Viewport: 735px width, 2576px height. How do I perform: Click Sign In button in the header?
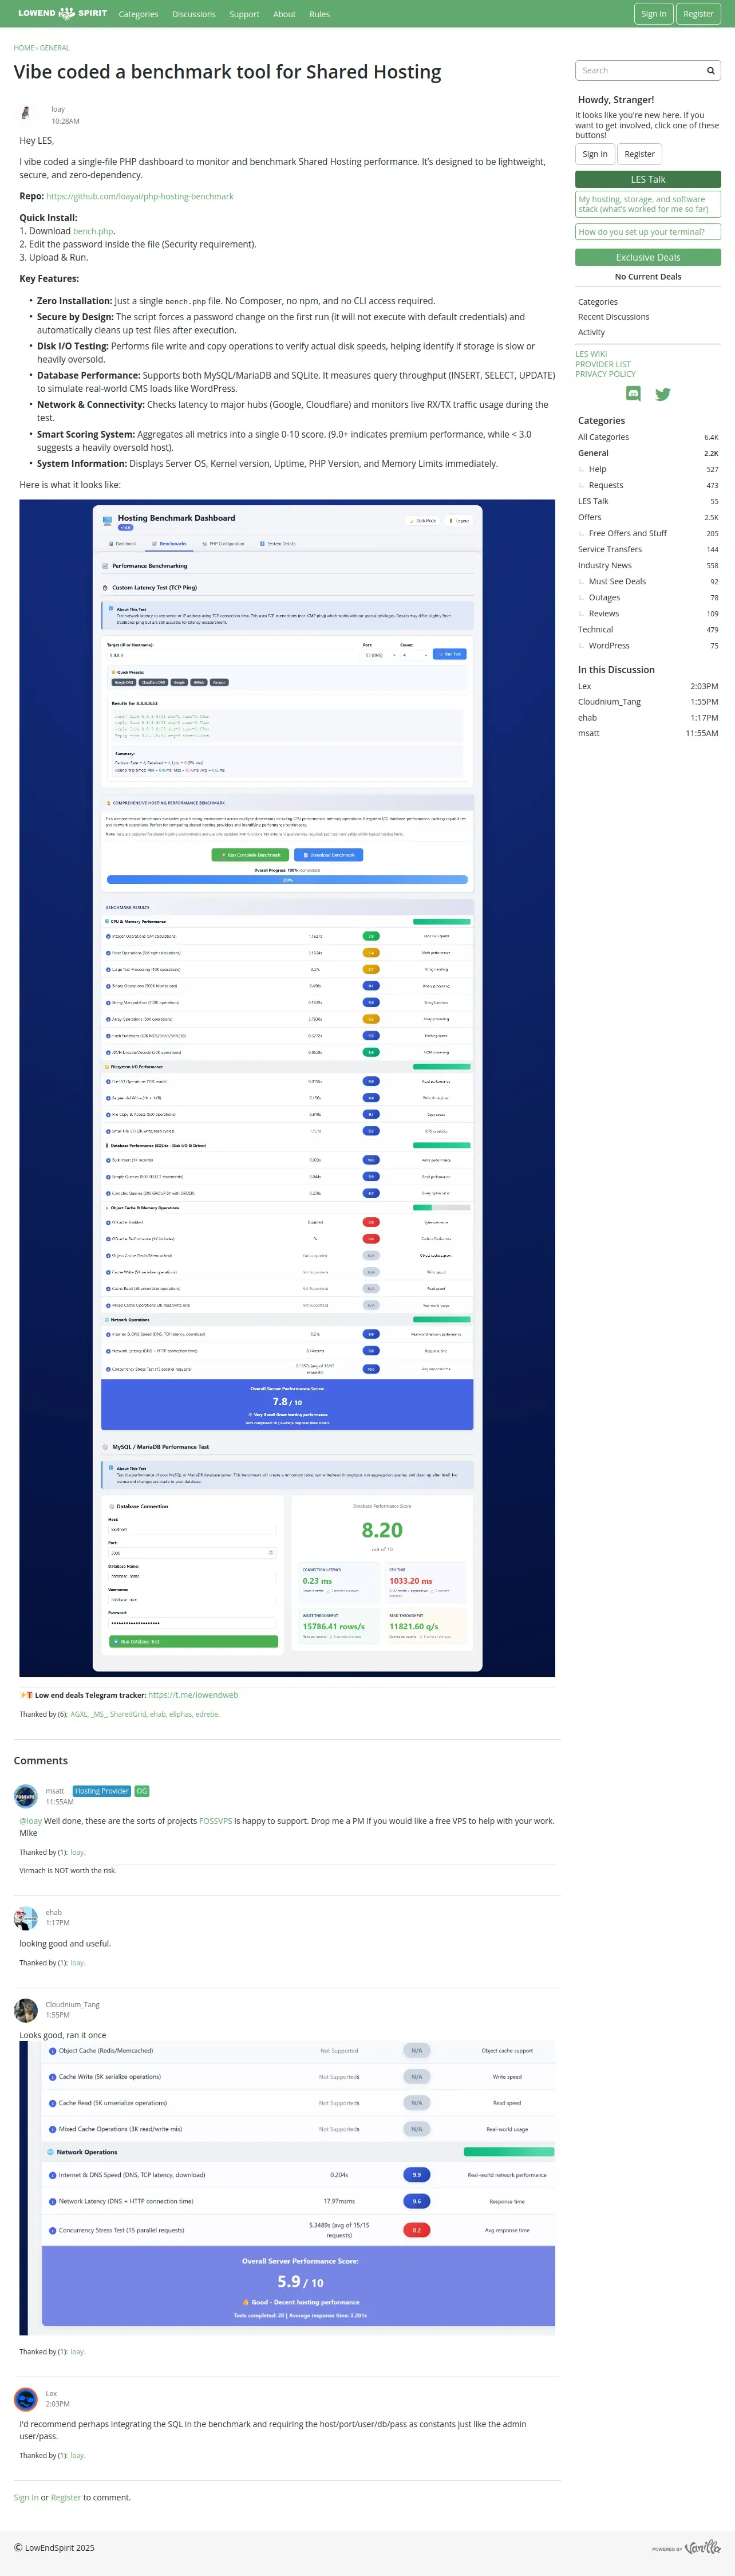click(654, 14)
